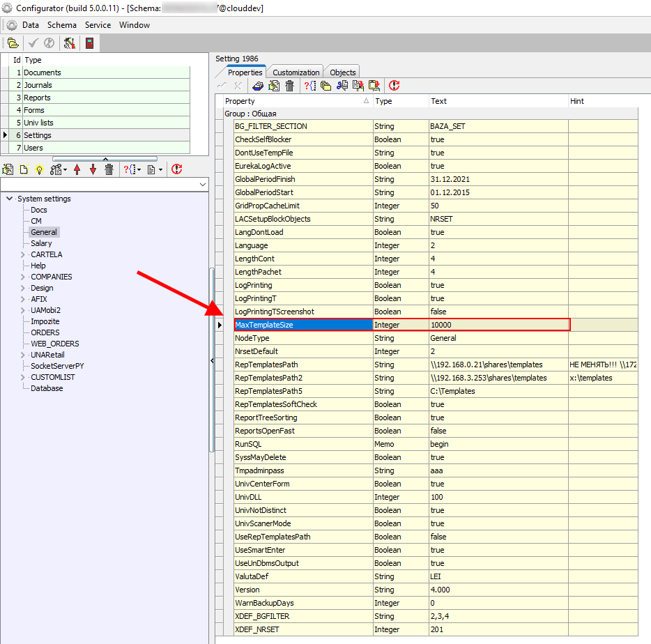Switch to the Customization tab

click(x=296, y=72)
